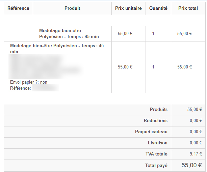Click the Quantité column header
207x172 pixels.
pos(158,8)
